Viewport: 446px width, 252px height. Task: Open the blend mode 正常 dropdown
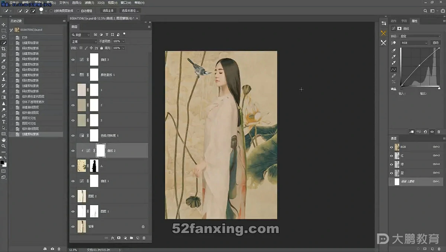[x=84, y=41]
